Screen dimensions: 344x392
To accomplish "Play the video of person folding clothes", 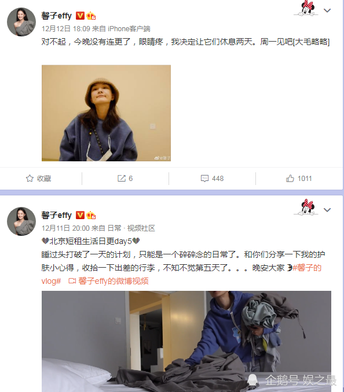I will click(186, 341).
